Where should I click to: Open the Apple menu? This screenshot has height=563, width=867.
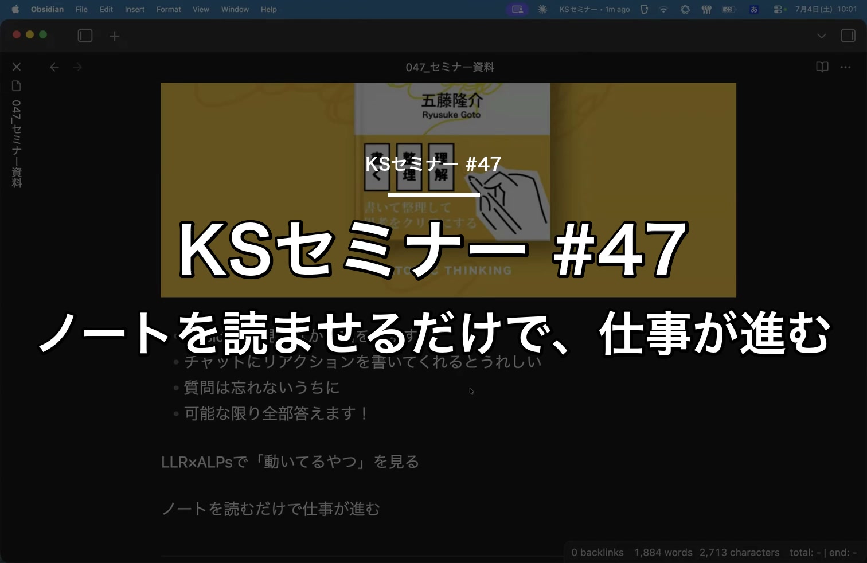click(x=15, y=9)
